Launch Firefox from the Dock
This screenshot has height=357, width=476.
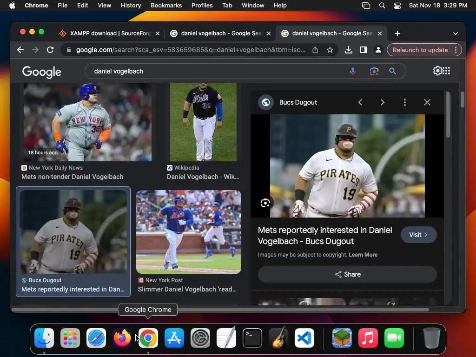coord(122,338)
